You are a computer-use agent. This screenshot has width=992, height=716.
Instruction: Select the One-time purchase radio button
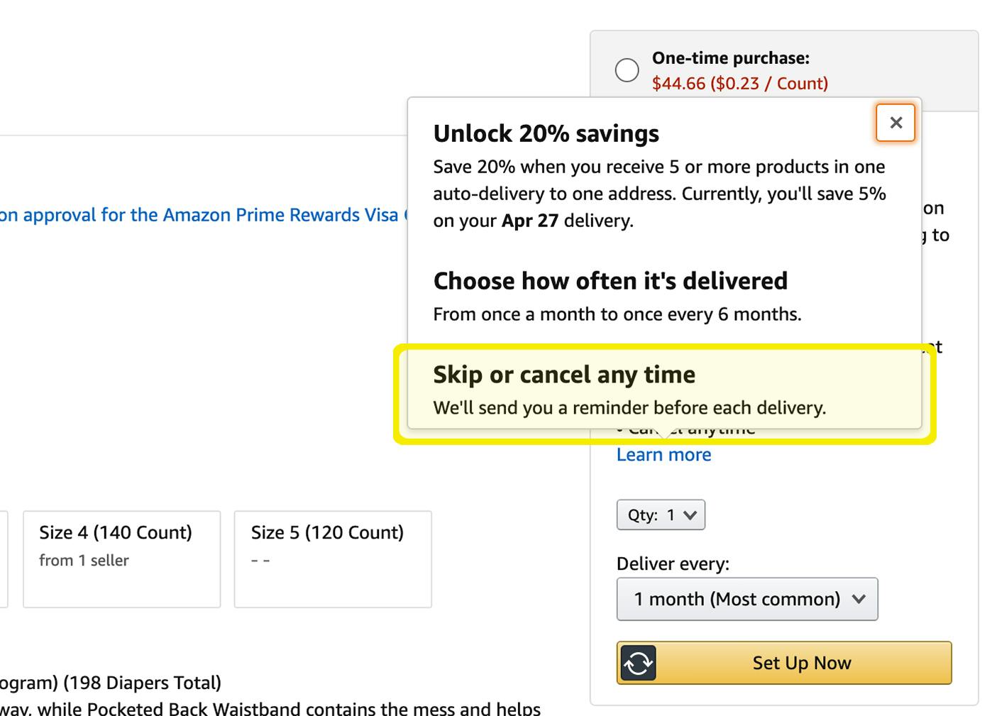[x=627, y=70]
